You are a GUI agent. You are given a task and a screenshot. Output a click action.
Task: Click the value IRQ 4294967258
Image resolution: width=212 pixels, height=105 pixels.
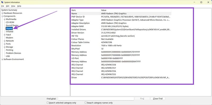[109, 65]
